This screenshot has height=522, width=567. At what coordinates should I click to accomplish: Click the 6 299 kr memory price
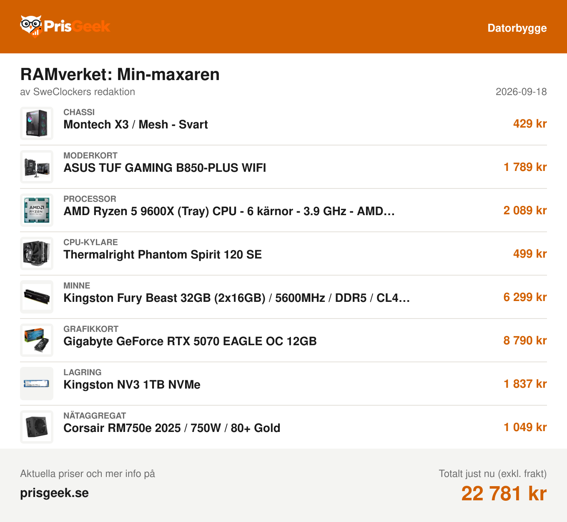pyautogui.click(x=525, y=297)
